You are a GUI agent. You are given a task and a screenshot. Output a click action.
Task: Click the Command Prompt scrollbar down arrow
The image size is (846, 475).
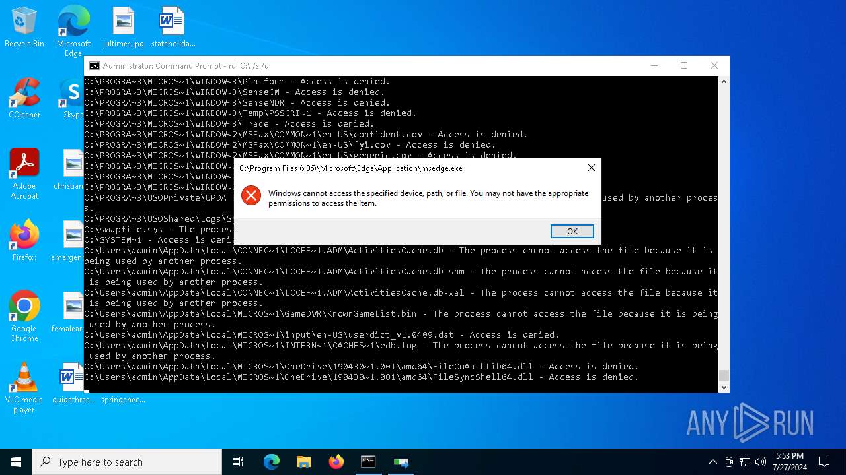pos(724,387)
